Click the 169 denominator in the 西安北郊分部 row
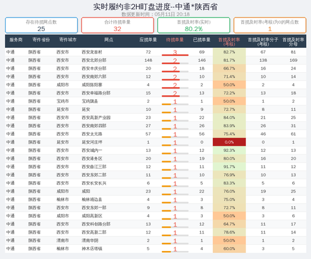The image size is (311, 259). [x=294, y=60]
